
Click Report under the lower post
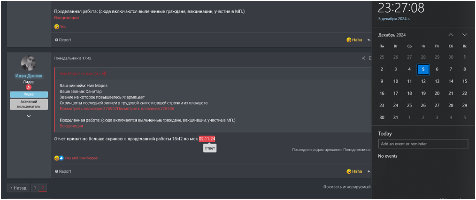[63, 171]
